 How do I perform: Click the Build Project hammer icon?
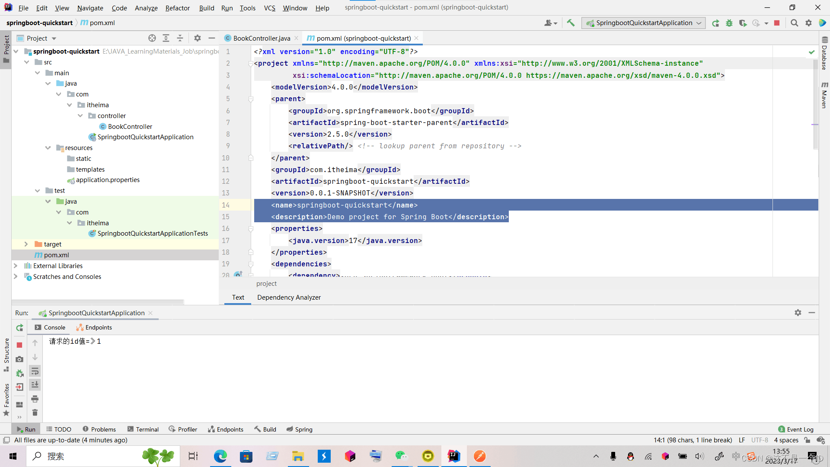(571, 23)
